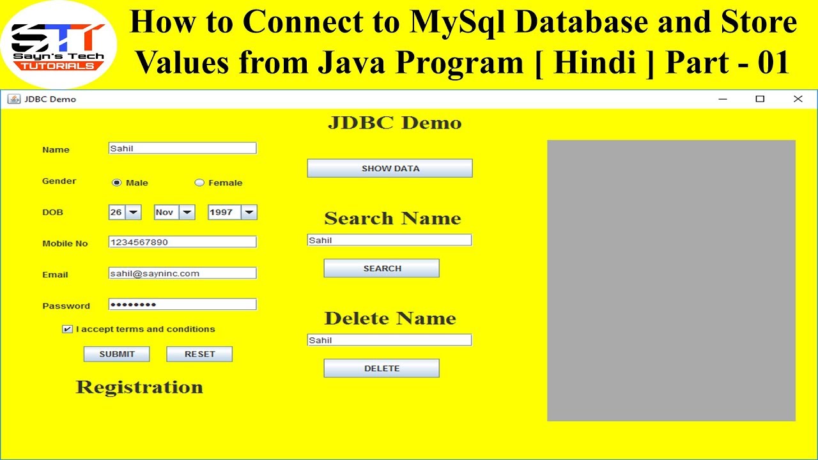818x460 pixels.
Task: Open the DOB day dropdown showing 26
Action: click(x=125, y=212)
